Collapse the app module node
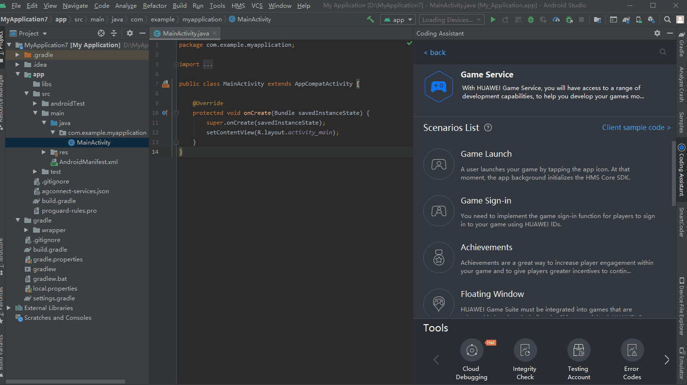The image size is (687, 385). click(x=18, y=74)
